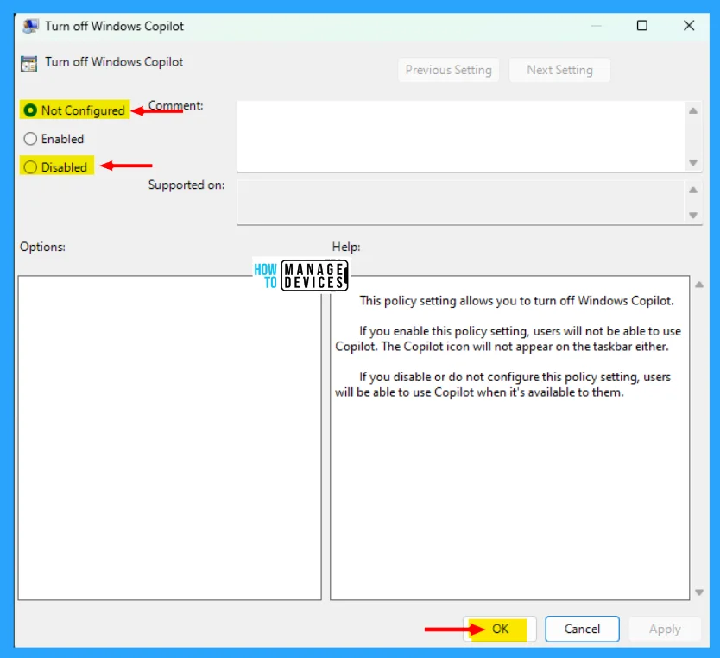Click the Supported on scroll down arrow
The width and height of the screenshot is (720, 658).
(x=693, y=215)
